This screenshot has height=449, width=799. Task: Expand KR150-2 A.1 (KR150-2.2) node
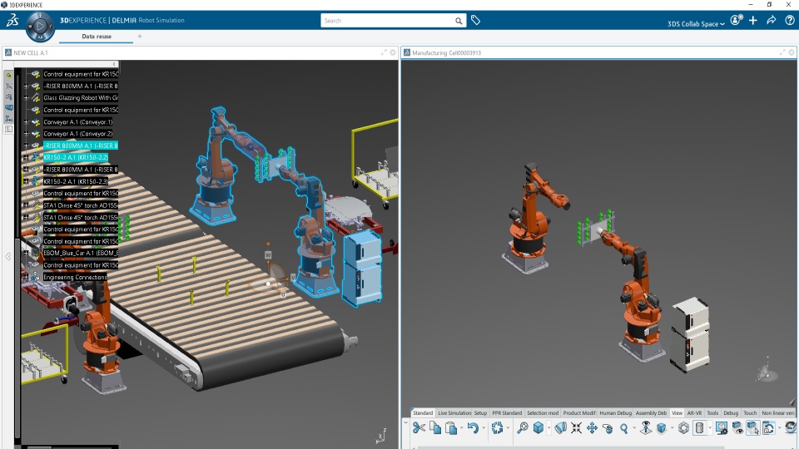[26, 157]
